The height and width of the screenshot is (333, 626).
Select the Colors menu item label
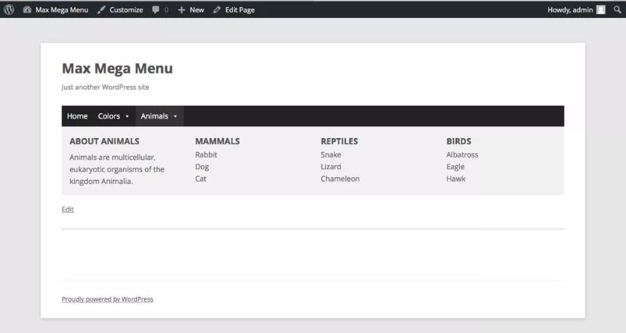coord(109,116)
